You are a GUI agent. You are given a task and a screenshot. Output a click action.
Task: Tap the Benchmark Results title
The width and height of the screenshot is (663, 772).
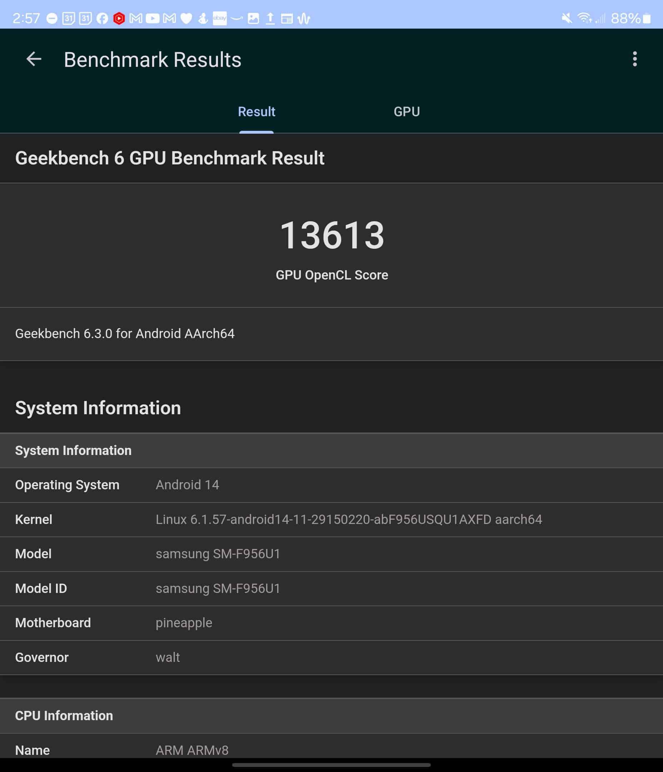(x=152, y=60)
